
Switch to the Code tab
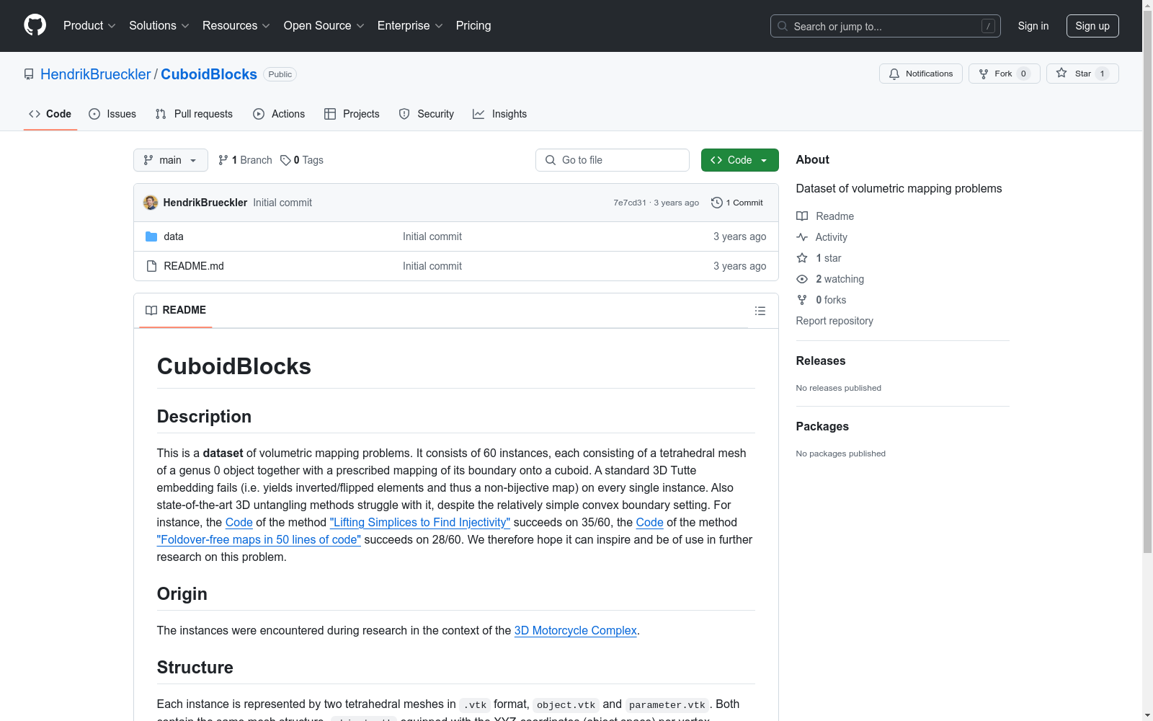pos(50,114)
